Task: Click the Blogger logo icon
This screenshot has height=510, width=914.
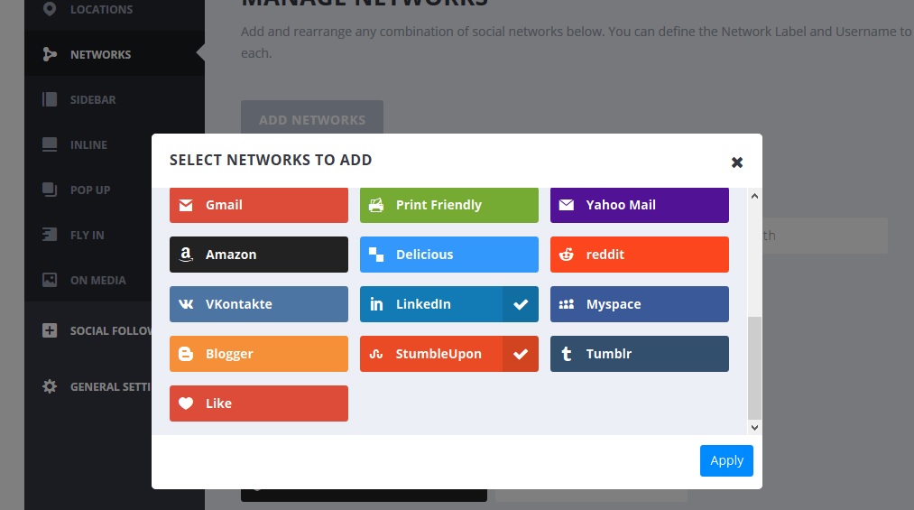Action: [x=186, y=354]
